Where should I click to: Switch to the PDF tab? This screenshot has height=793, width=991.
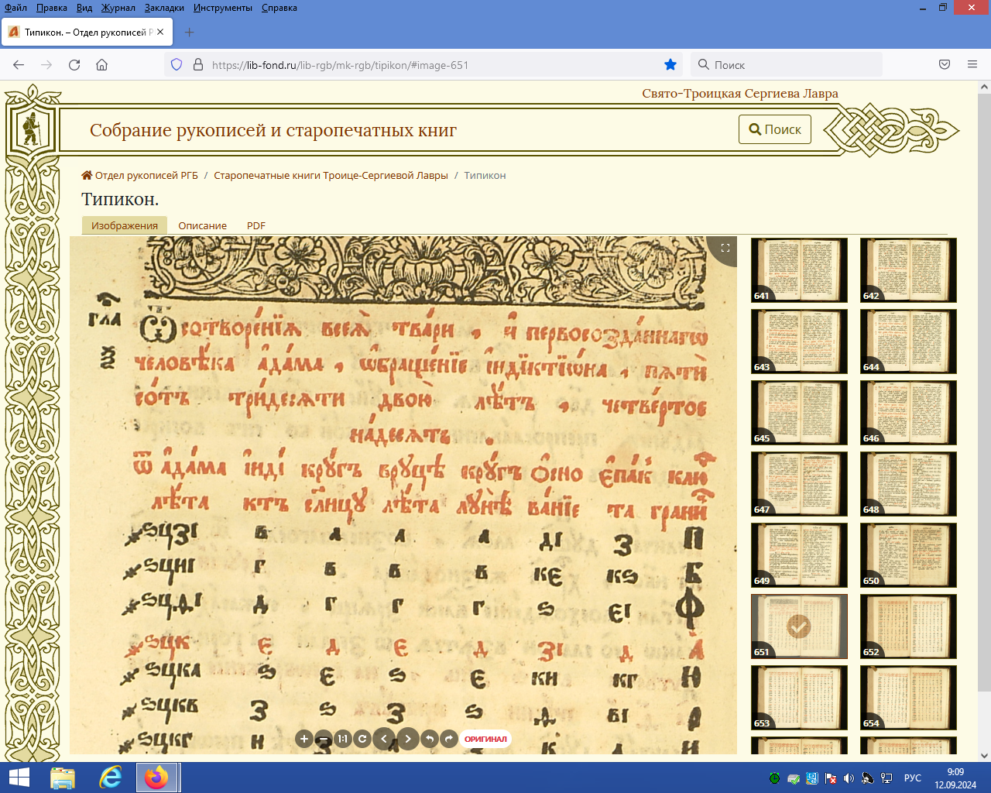coord(256,225)
